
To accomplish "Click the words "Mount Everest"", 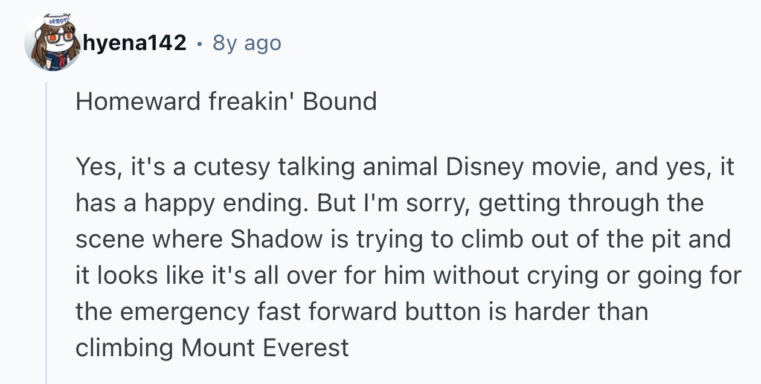I will (265, 348).
